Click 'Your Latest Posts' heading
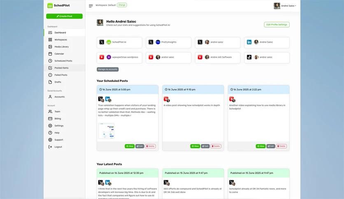 (x=109, y=164)
